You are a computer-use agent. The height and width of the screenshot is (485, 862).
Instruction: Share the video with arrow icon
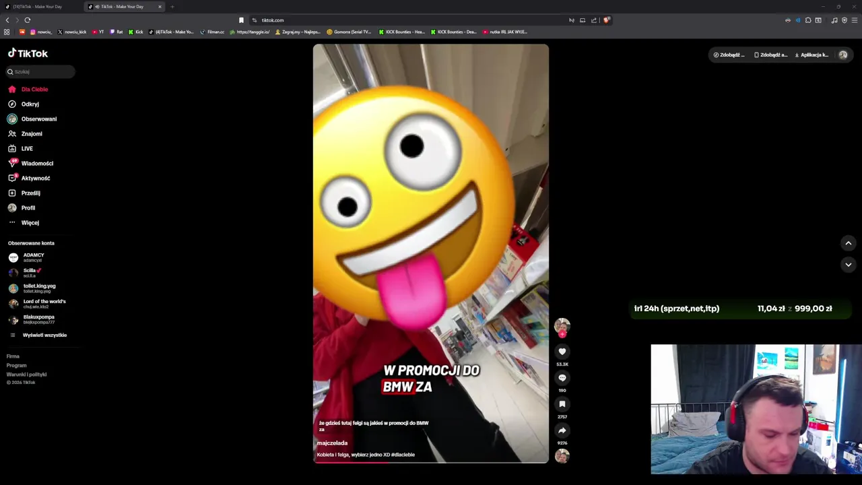[x=562, y=430]
